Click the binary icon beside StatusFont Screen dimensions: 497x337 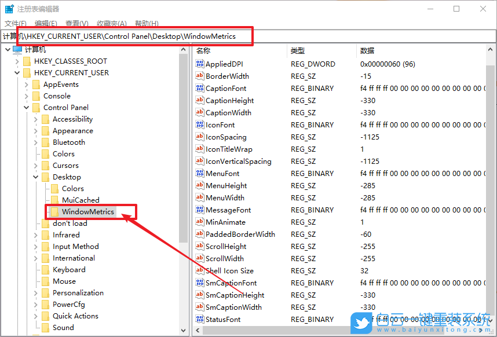point(200,319)
